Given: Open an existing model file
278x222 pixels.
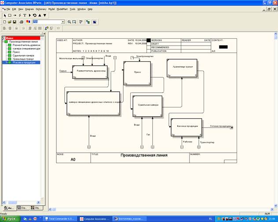Looking at the screenshot, I should pos(10,22).
